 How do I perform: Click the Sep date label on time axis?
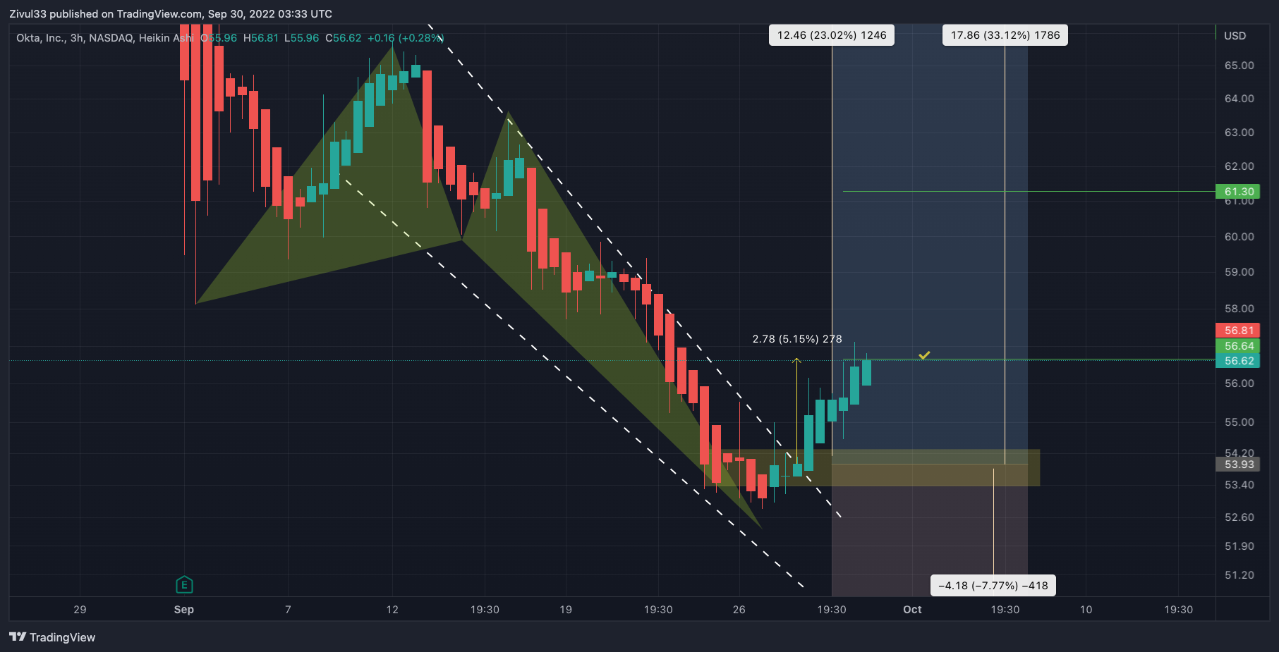(184, 610)
